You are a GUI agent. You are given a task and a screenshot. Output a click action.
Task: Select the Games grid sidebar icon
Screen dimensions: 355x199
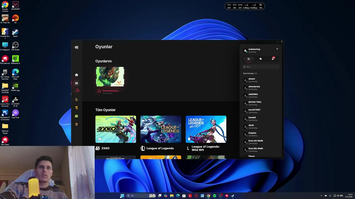pyautogui.click(x=77, y=83)
